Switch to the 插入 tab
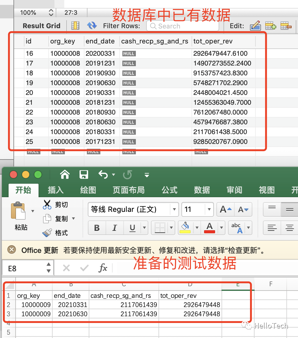This screenshot has height=338, width=298. point(56,190)
